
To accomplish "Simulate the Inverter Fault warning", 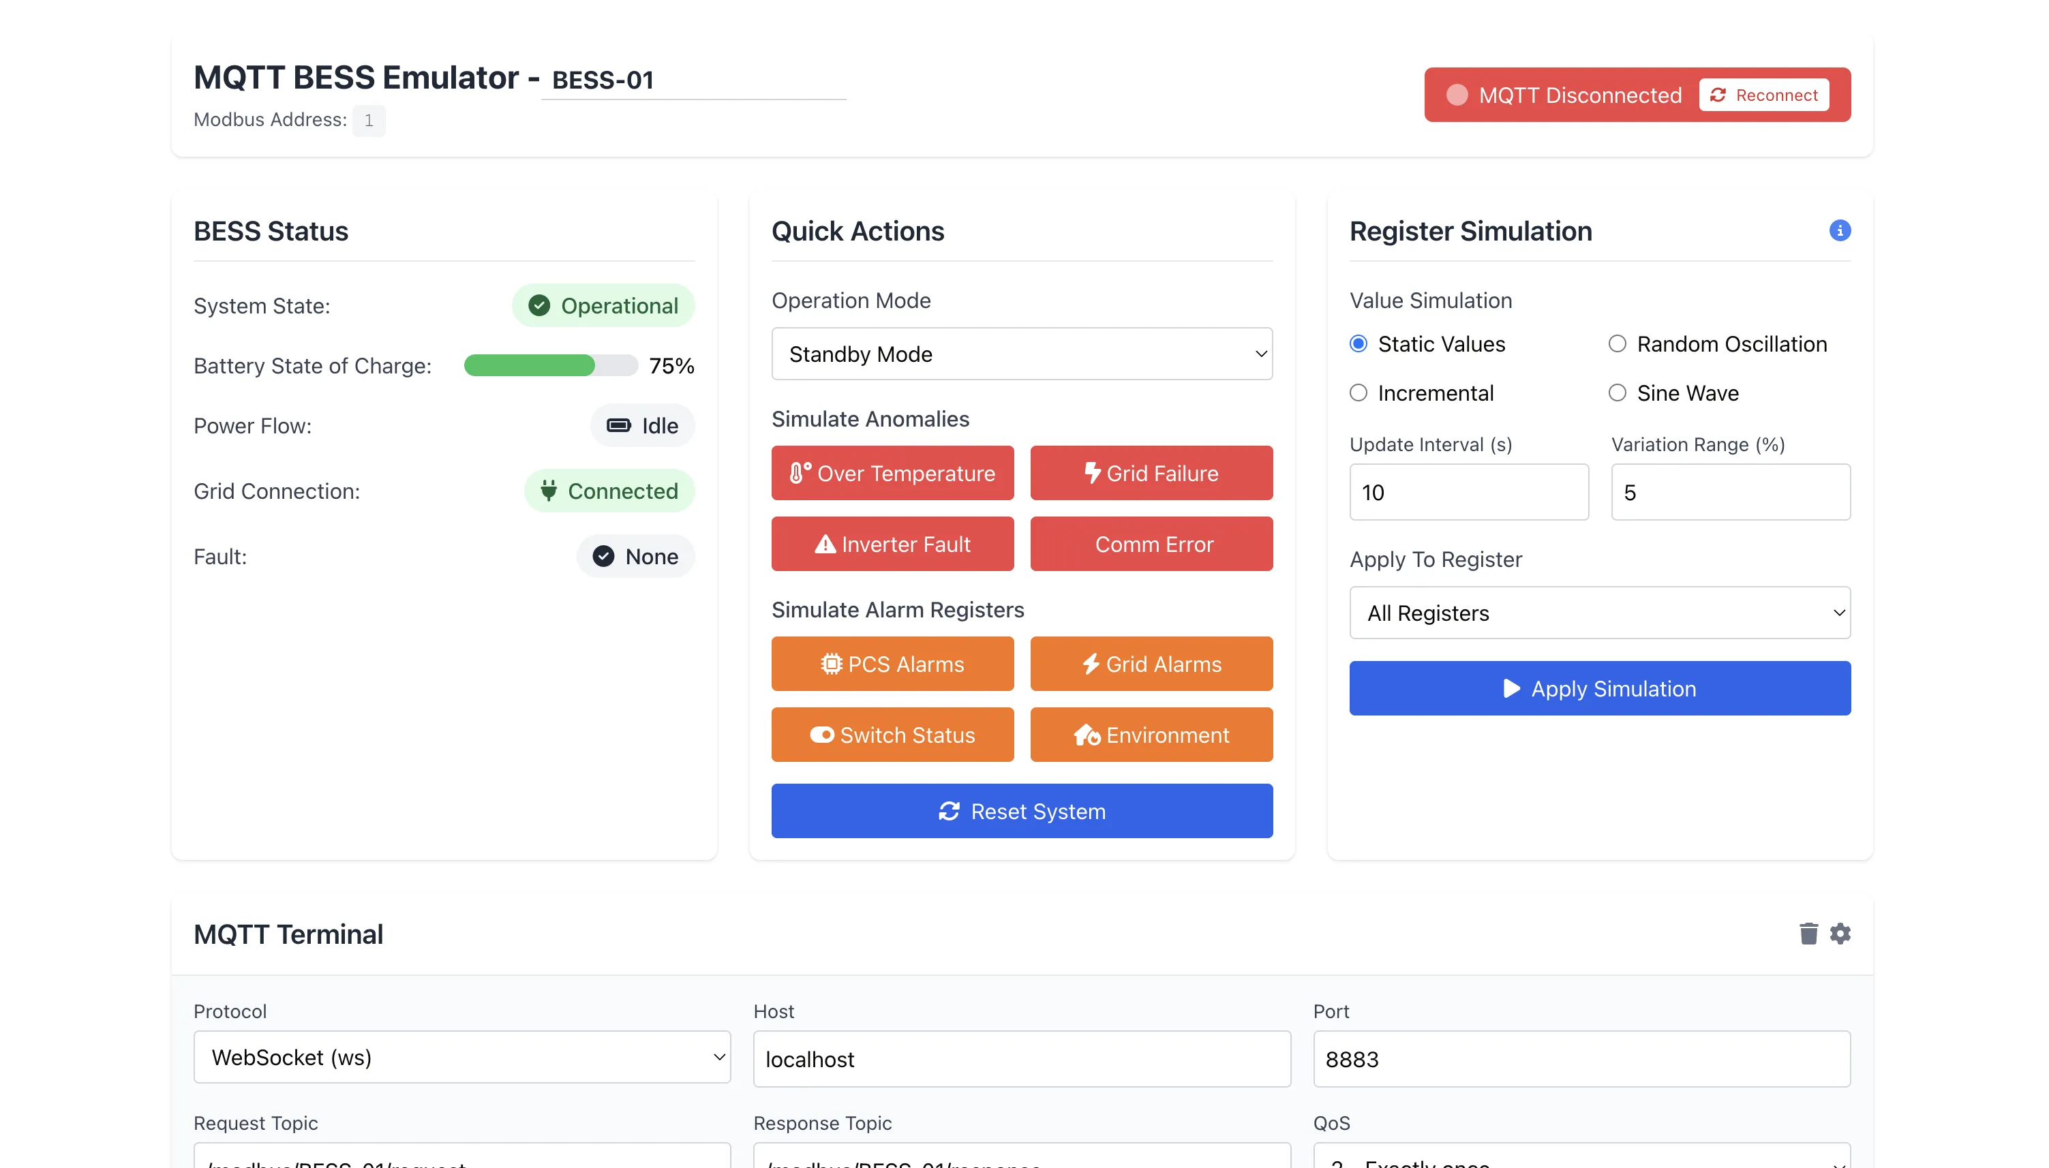I will click(x=892, y=544).
